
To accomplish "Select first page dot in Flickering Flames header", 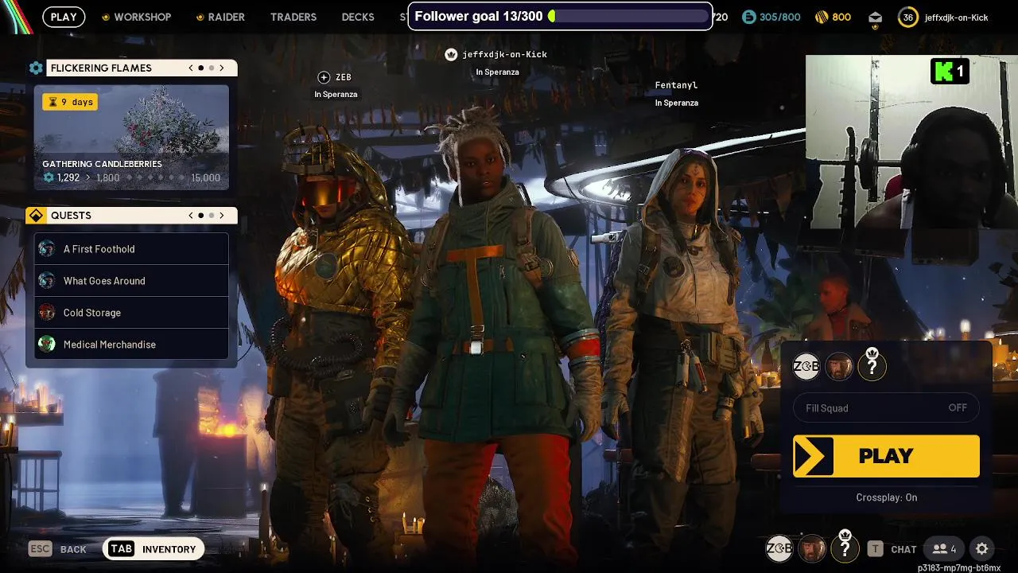I will 200,68.
